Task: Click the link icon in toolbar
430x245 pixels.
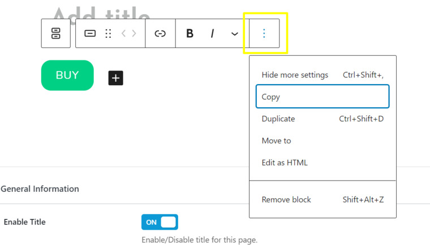Action: (x=160, y=33)
